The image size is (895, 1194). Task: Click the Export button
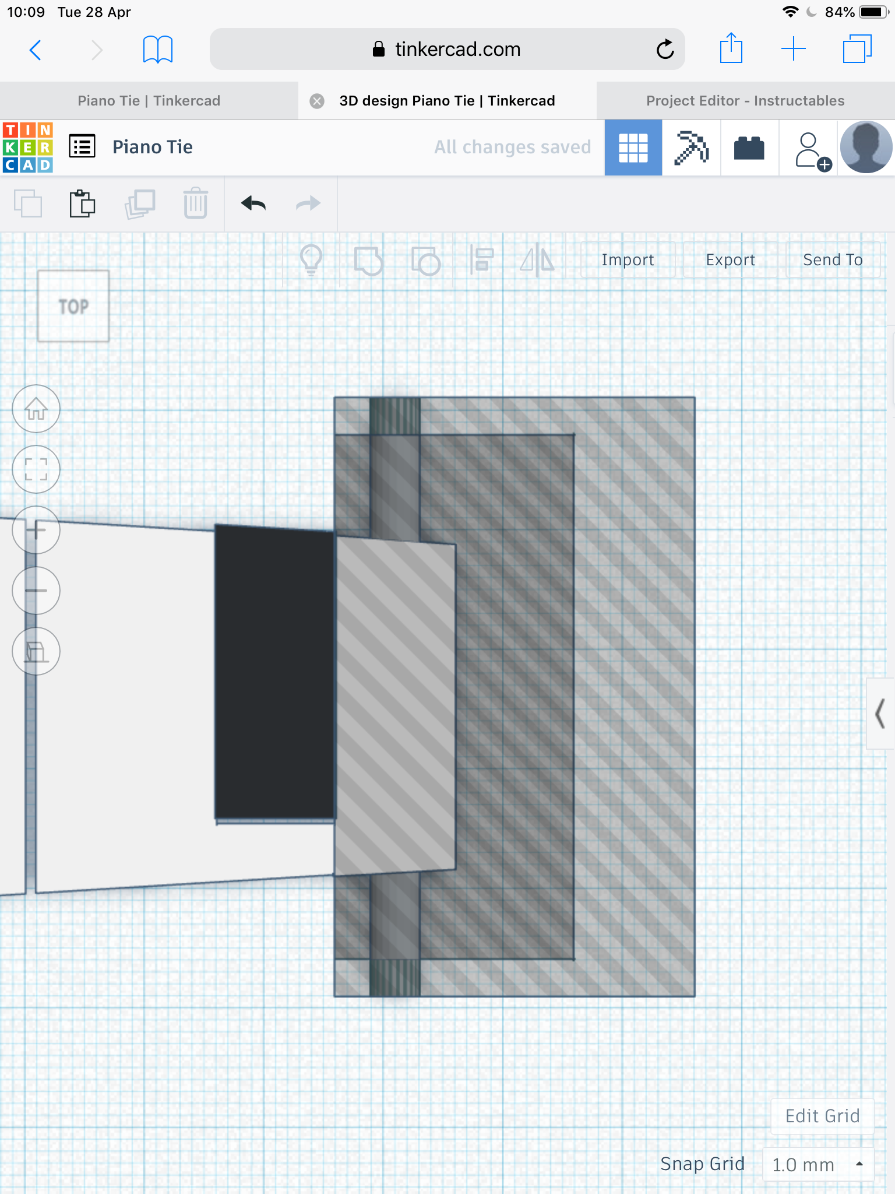coord(730,260)
